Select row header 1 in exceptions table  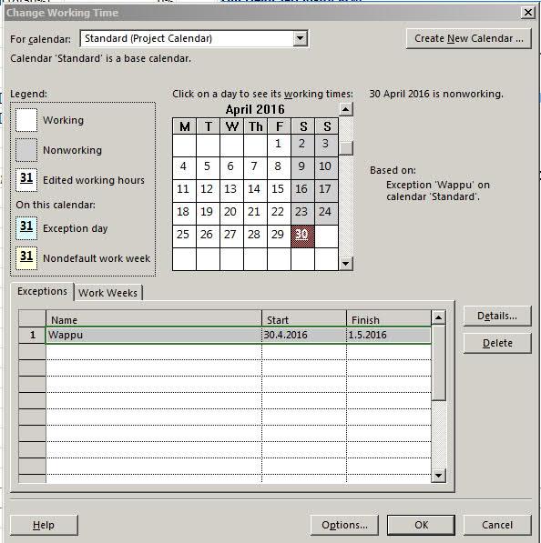tap(32, 336)
